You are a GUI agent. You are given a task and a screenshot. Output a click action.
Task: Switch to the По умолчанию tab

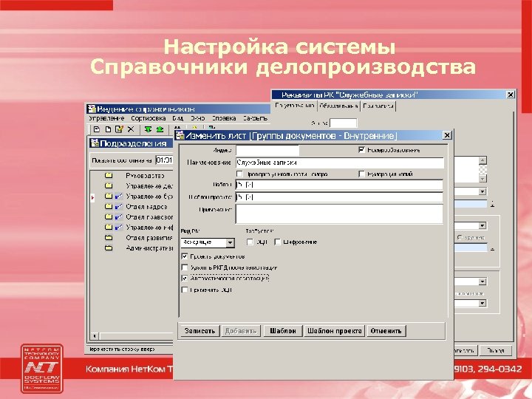tap(295, 106)
